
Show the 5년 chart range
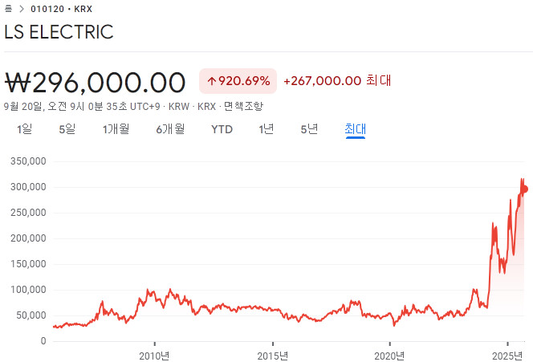pos(309,128)
